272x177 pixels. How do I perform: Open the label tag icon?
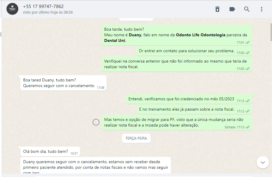(232, 9)
